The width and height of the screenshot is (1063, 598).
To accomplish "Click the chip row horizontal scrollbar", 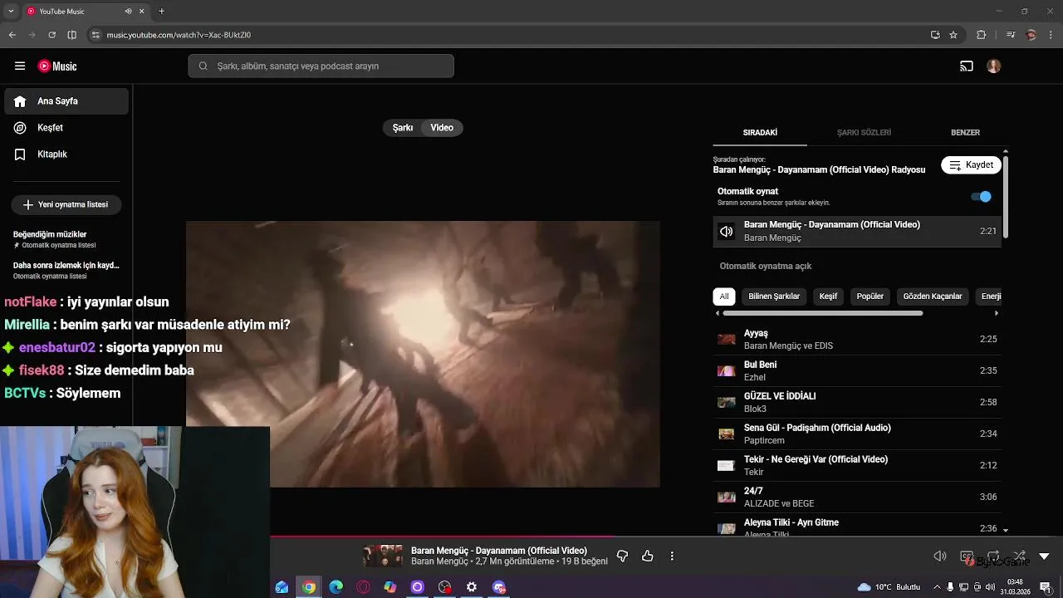I will point(822,313).
